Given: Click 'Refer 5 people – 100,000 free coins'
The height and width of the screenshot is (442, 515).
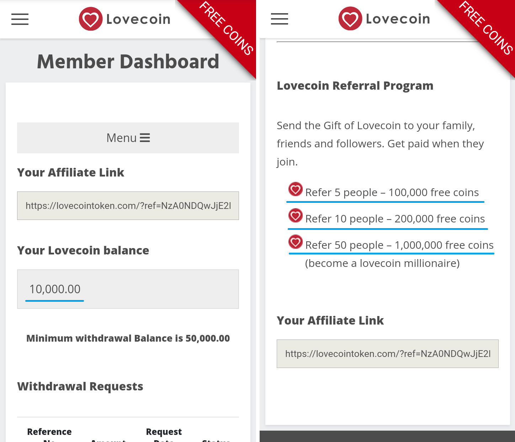Looking at the screenshot, I should (392, 193).
